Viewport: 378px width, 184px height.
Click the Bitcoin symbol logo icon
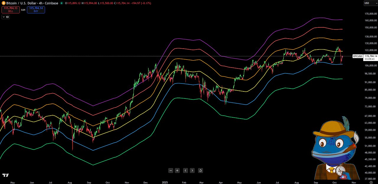3,3
